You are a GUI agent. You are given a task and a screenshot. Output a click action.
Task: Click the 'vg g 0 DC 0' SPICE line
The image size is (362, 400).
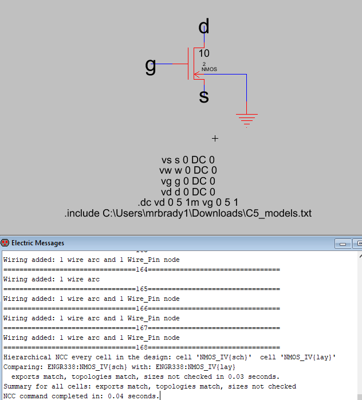(188, 181)
